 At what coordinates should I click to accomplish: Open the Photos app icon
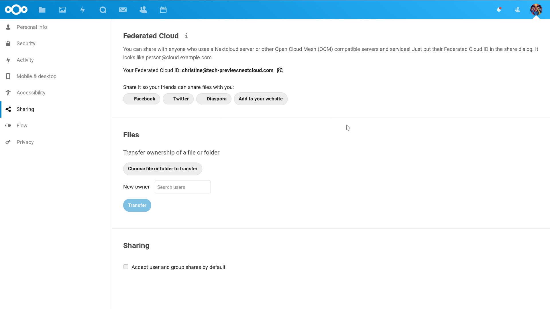click(62, 10)
